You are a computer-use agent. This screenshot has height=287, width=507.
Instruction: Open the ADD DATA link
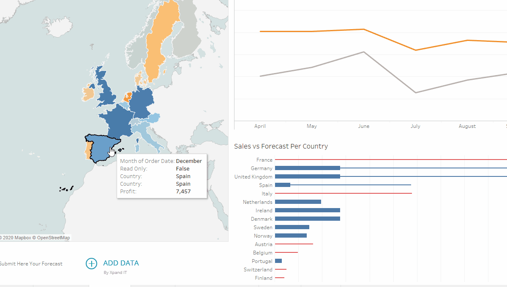click(x=121, y=263)
